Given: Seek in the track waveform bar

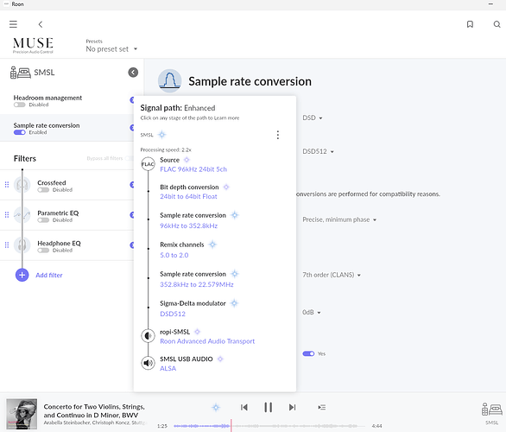Looking at the screenshot, I should (269, 426).
